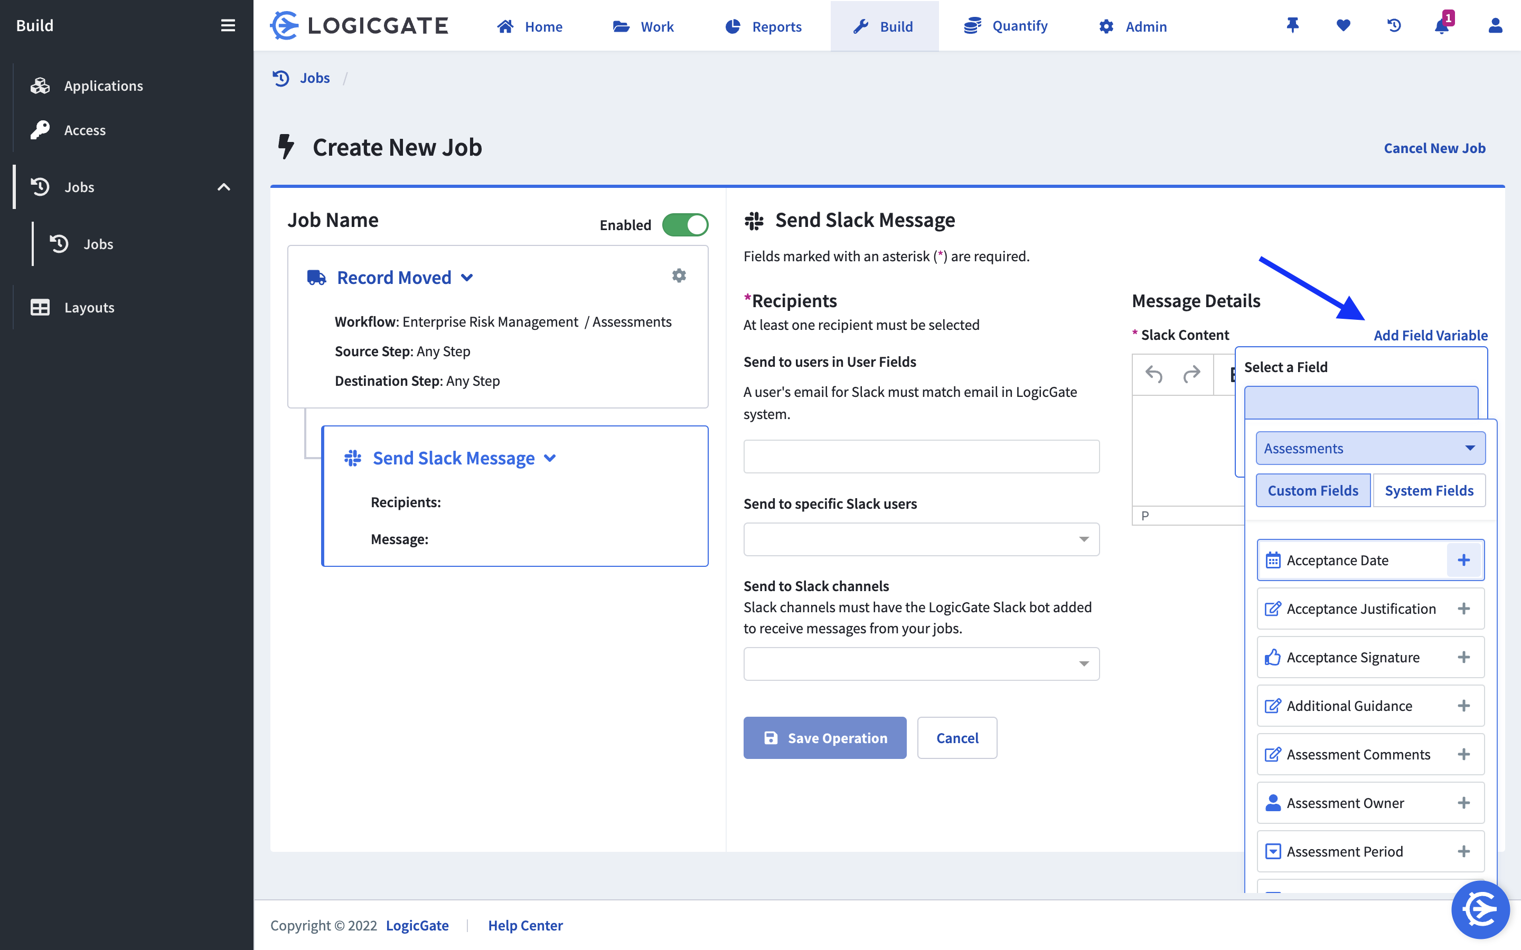Image resolution: width=1521 pixels, height=950 pixels.
Task: Add Acceptance Signature field with plus icon
Action: pos(1464,657)
